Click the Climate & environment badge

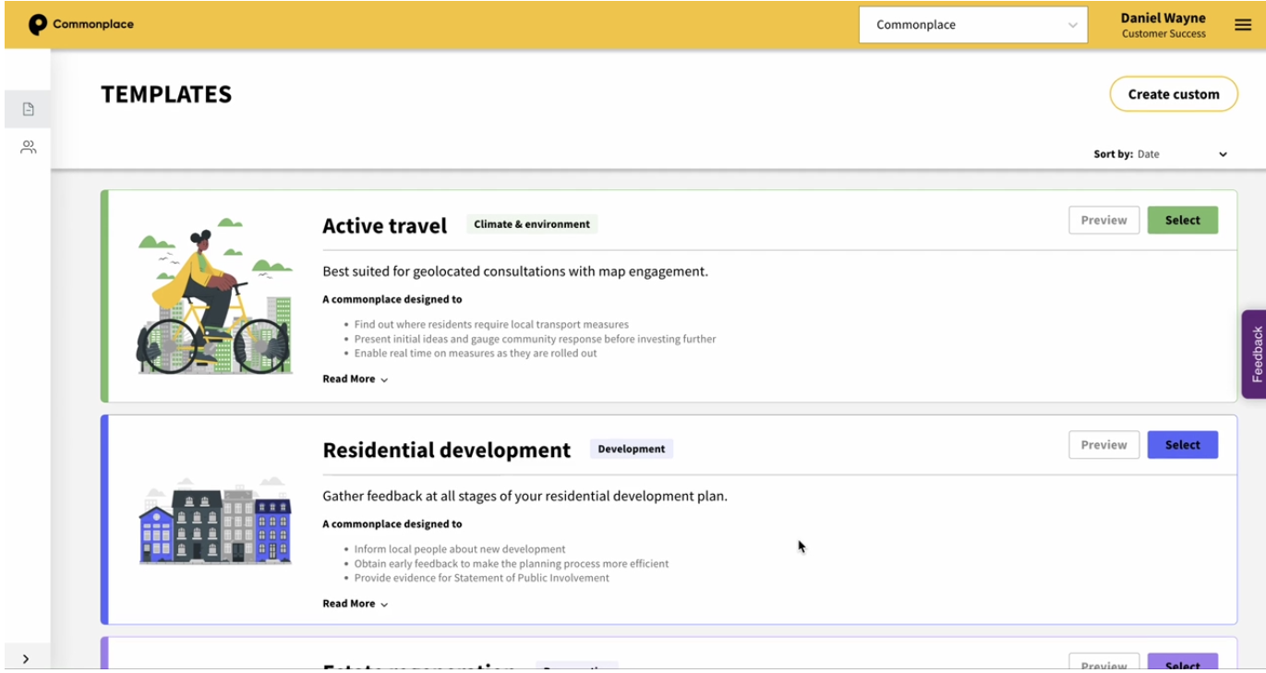(x=532, y=223)
